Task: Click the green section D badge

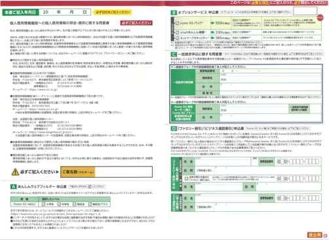Action: 174,129
